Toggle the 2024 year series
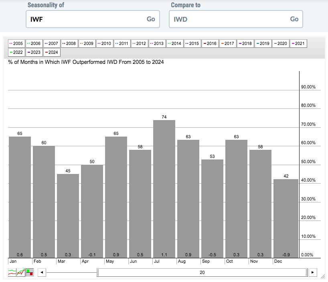The image size is (328, 282). (52, 52)
